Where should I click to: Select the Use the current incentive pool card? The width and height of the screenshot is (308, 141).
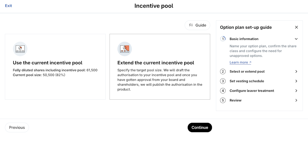tap(55, 67)
